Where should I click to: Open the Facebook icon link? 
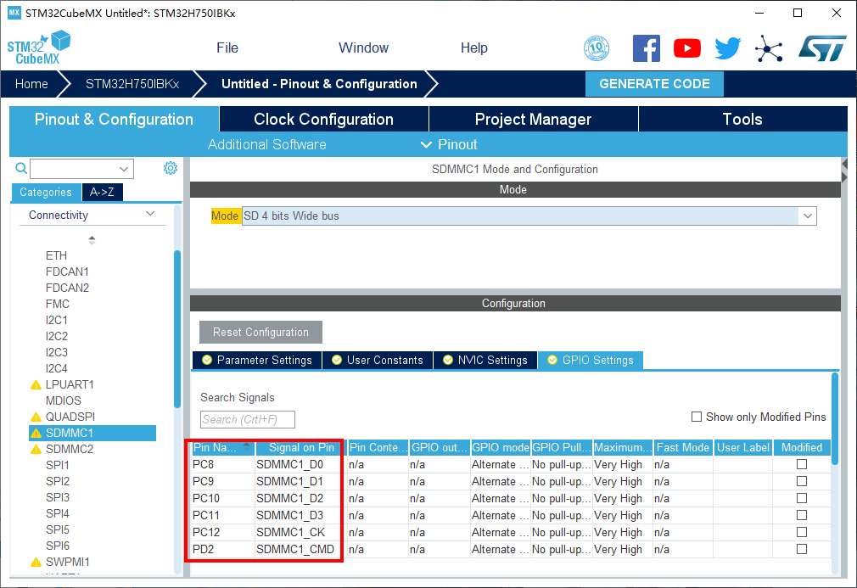(647, 48)
